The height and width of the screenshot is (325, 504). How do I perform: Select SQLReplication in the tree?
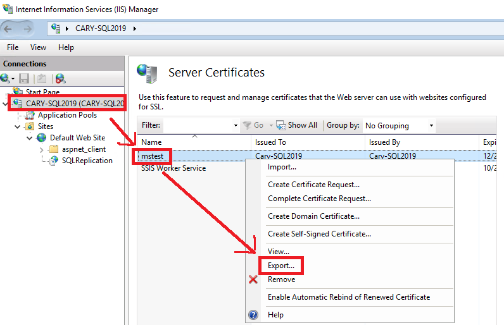pyautogui.click(x=87, y=161)
